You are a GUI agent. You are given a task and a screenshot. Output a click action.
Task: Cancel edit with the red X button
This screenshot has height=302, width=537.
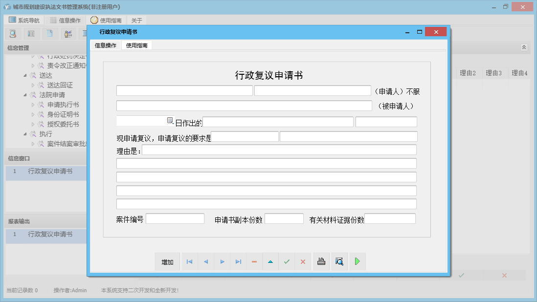click(303, 262)
